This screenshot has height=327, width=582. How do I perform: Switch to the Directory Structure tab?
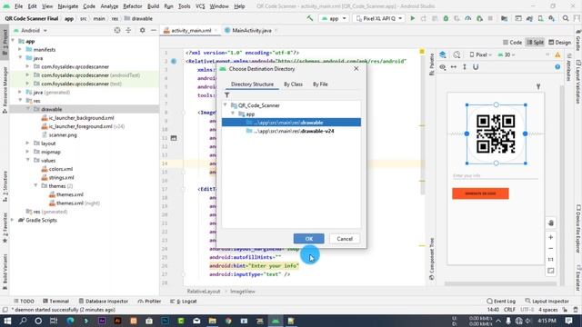252,84
